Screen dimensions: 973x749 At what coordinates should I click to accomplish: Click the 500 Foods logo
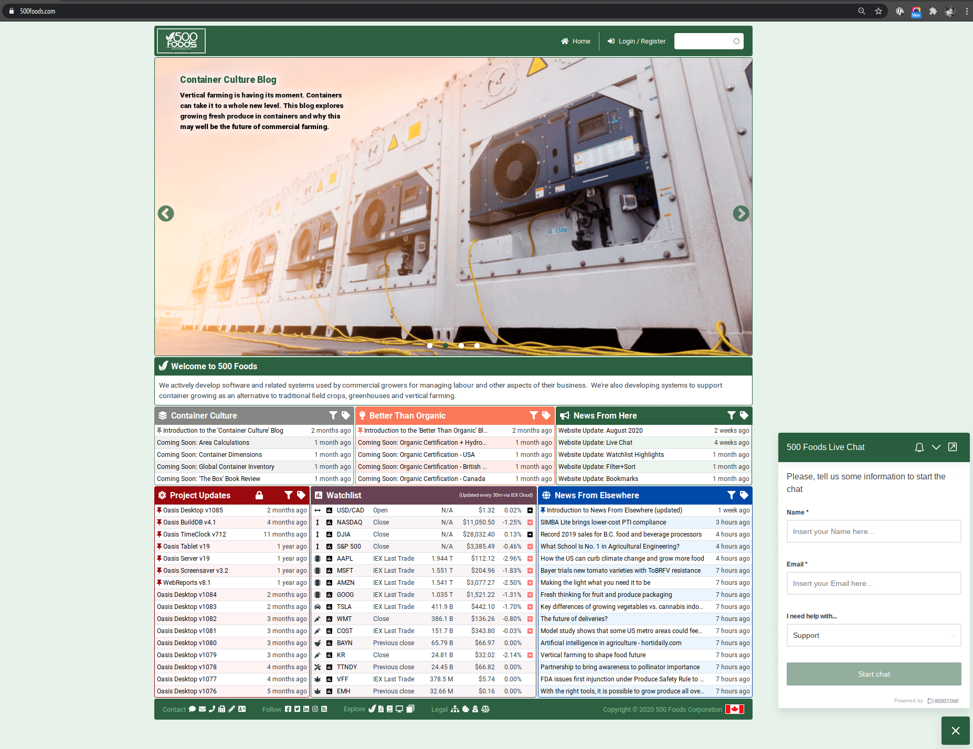[x=182, y=41]
